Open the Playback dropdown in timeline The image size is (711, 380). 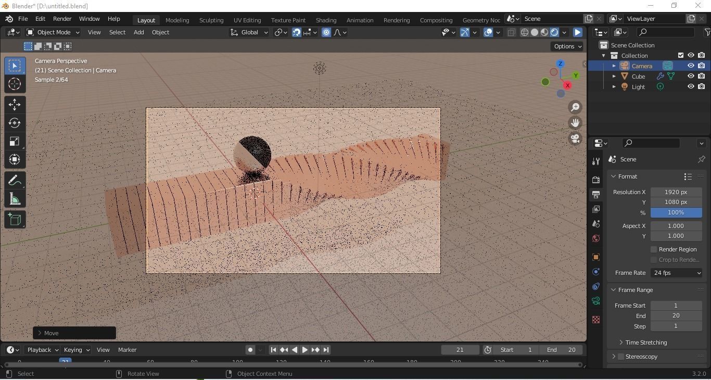[42, 350]
